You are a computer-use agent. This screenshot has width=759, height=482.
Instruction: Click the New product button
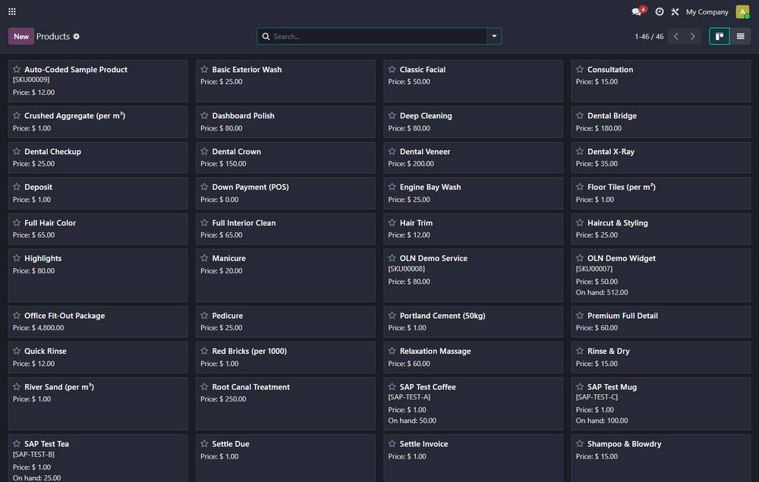pyautogui.click(x=20, y=36)
